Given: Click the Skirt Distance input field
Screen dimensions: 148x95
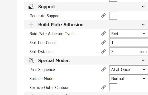Looking at the screenshot, I should click(x=128, y=51).
